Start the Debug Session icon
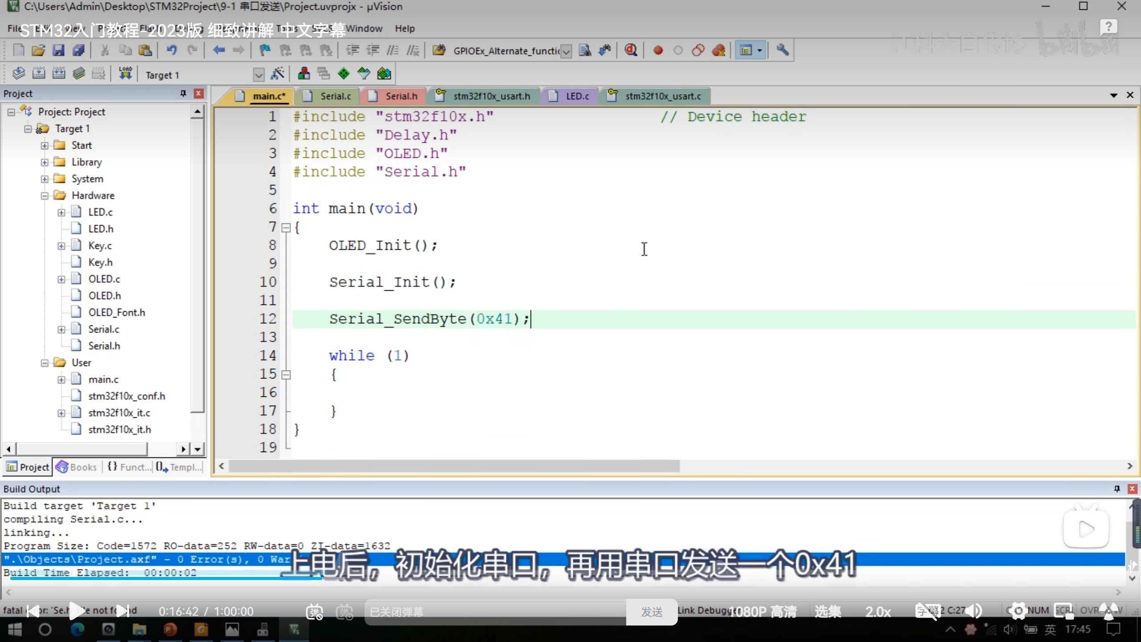Screen dimensions: 1141x642 [631, 50]
